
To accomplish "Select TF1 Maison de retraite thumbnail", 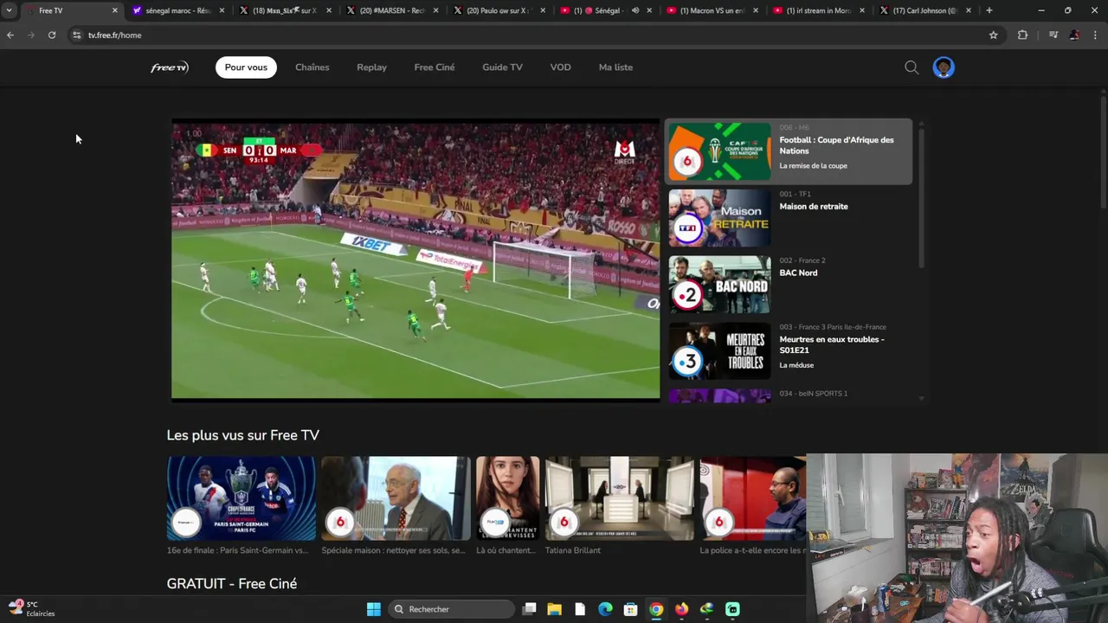I will click(719, 218).
